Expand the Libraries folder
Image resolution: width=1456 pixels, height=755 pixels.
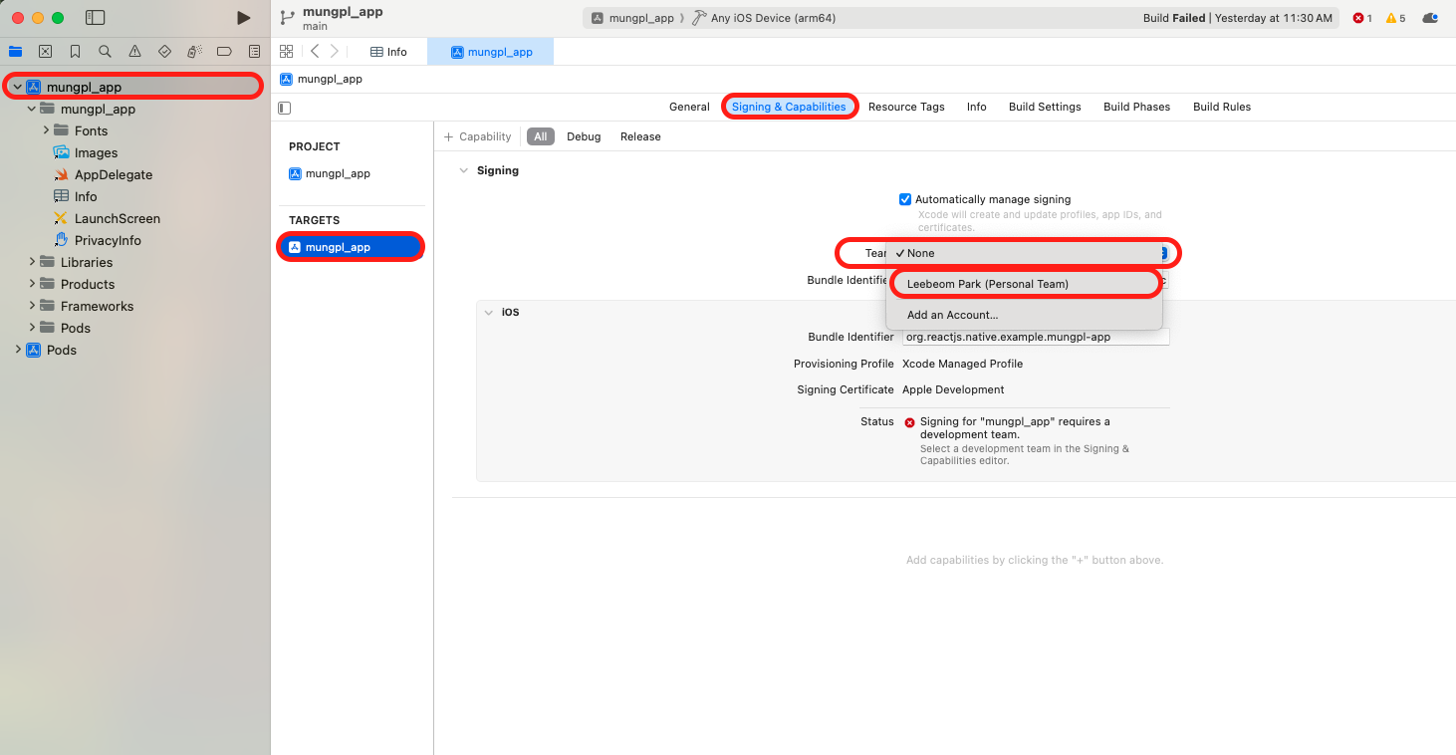coord(32,262)
